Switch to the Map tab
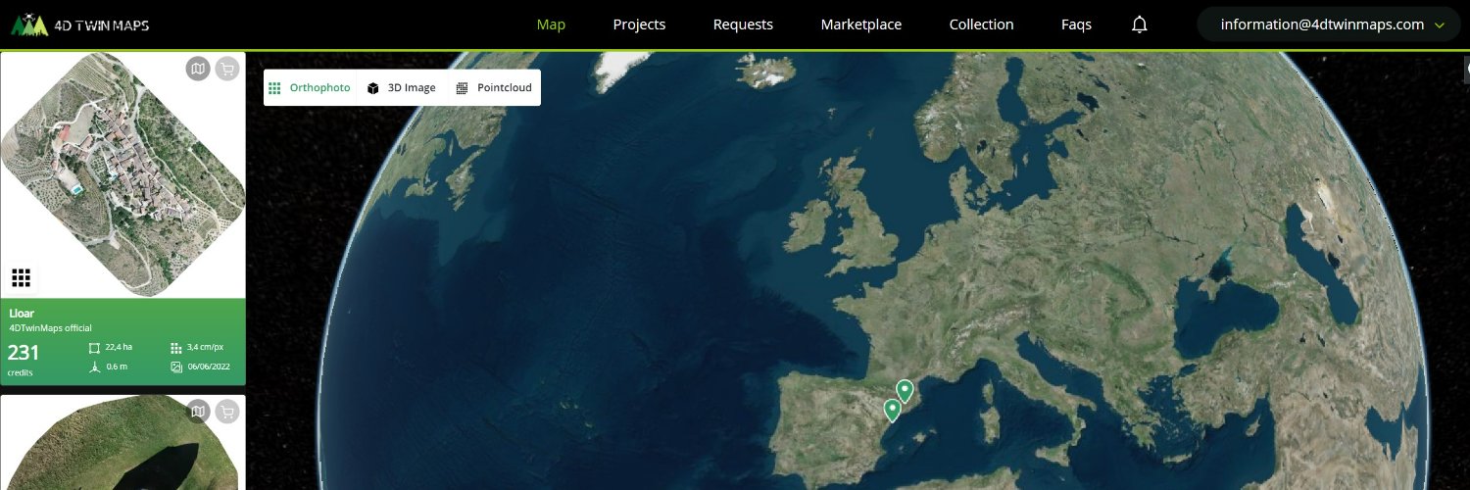This screenshot has height=490, width=1470. [551, 24]
